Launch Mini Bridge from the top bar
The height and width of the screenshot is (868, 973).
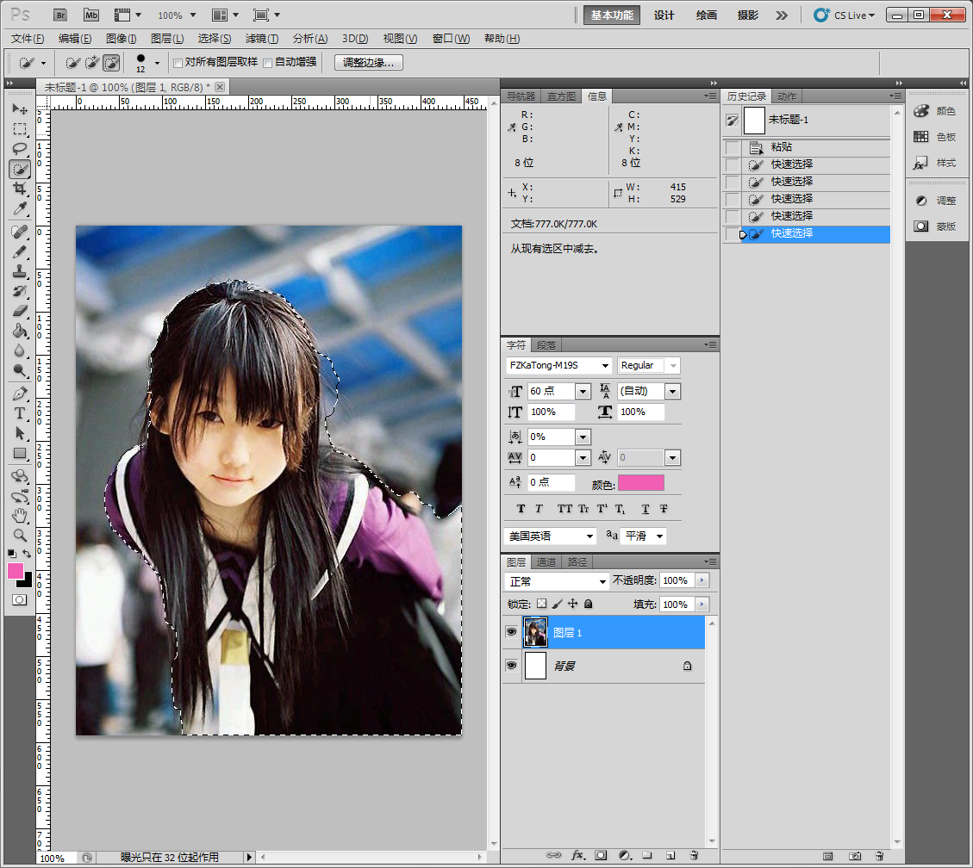click(x=91, y=15)
